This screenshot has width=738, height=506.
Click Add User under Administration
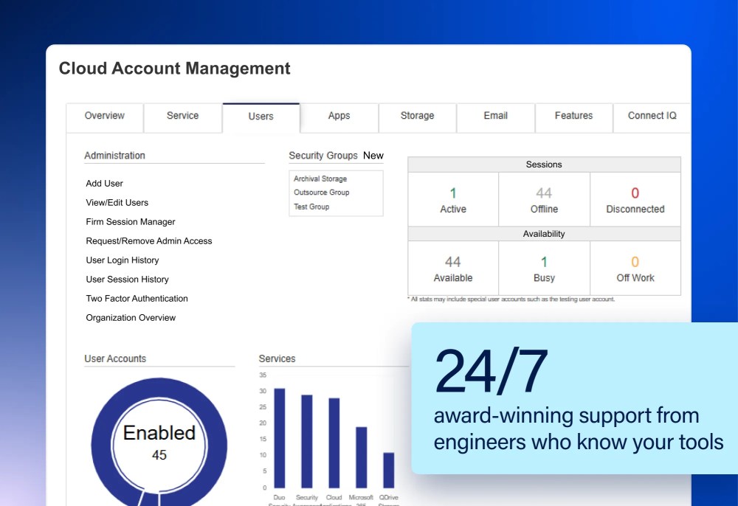[104, 183]
